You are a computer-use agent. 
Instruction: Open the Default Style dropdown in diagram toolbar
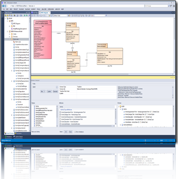pyautogui.click(x=60, y=16)
